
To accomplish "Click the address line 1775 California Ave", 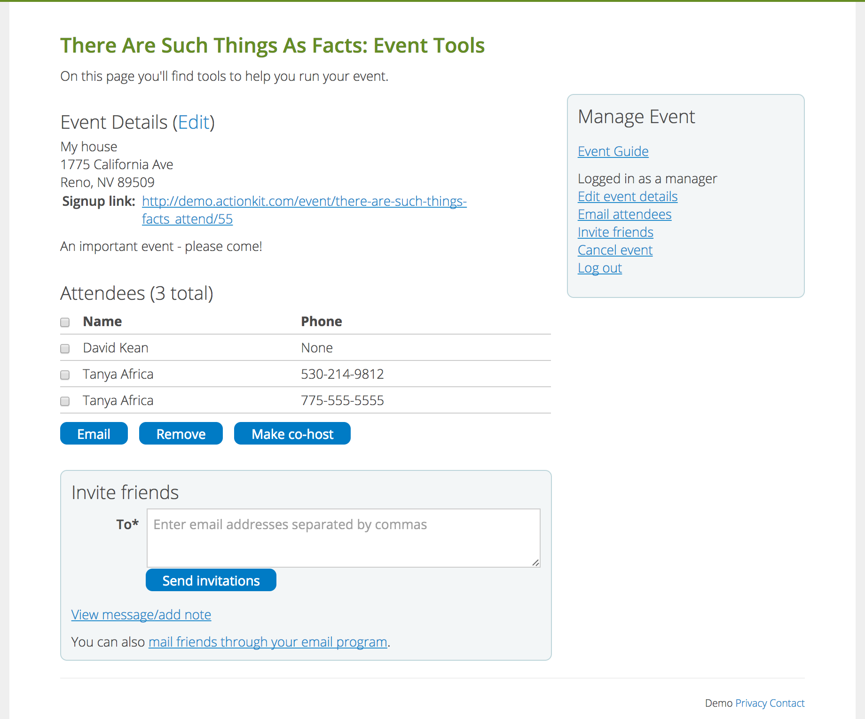I will [117, 164].
